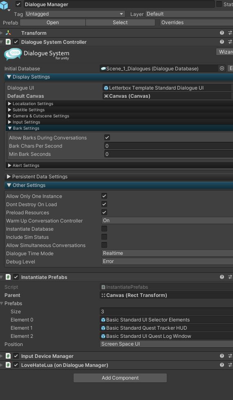Click the Default Canvas icon
Image resolution: width=233 pixels, height=400 pixels.
point(106,96)
